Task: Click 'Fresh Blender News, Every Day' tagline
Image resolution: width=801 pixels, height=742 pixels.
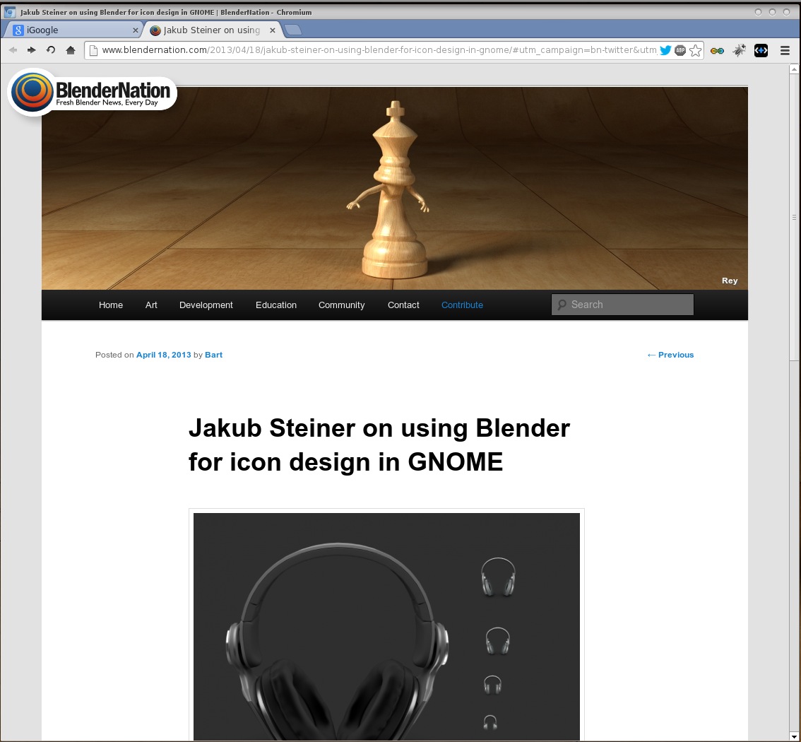Action: [x=107, y=102]
